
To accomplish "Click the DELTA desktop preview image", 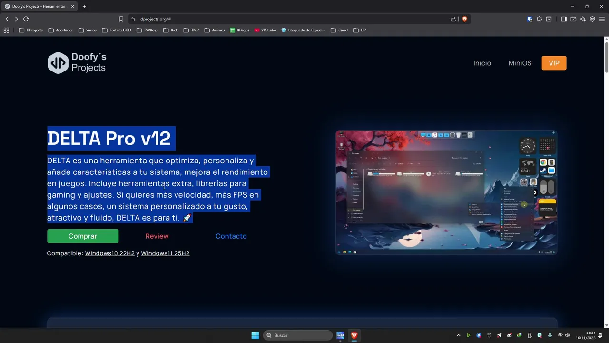I will pos(446,192).
